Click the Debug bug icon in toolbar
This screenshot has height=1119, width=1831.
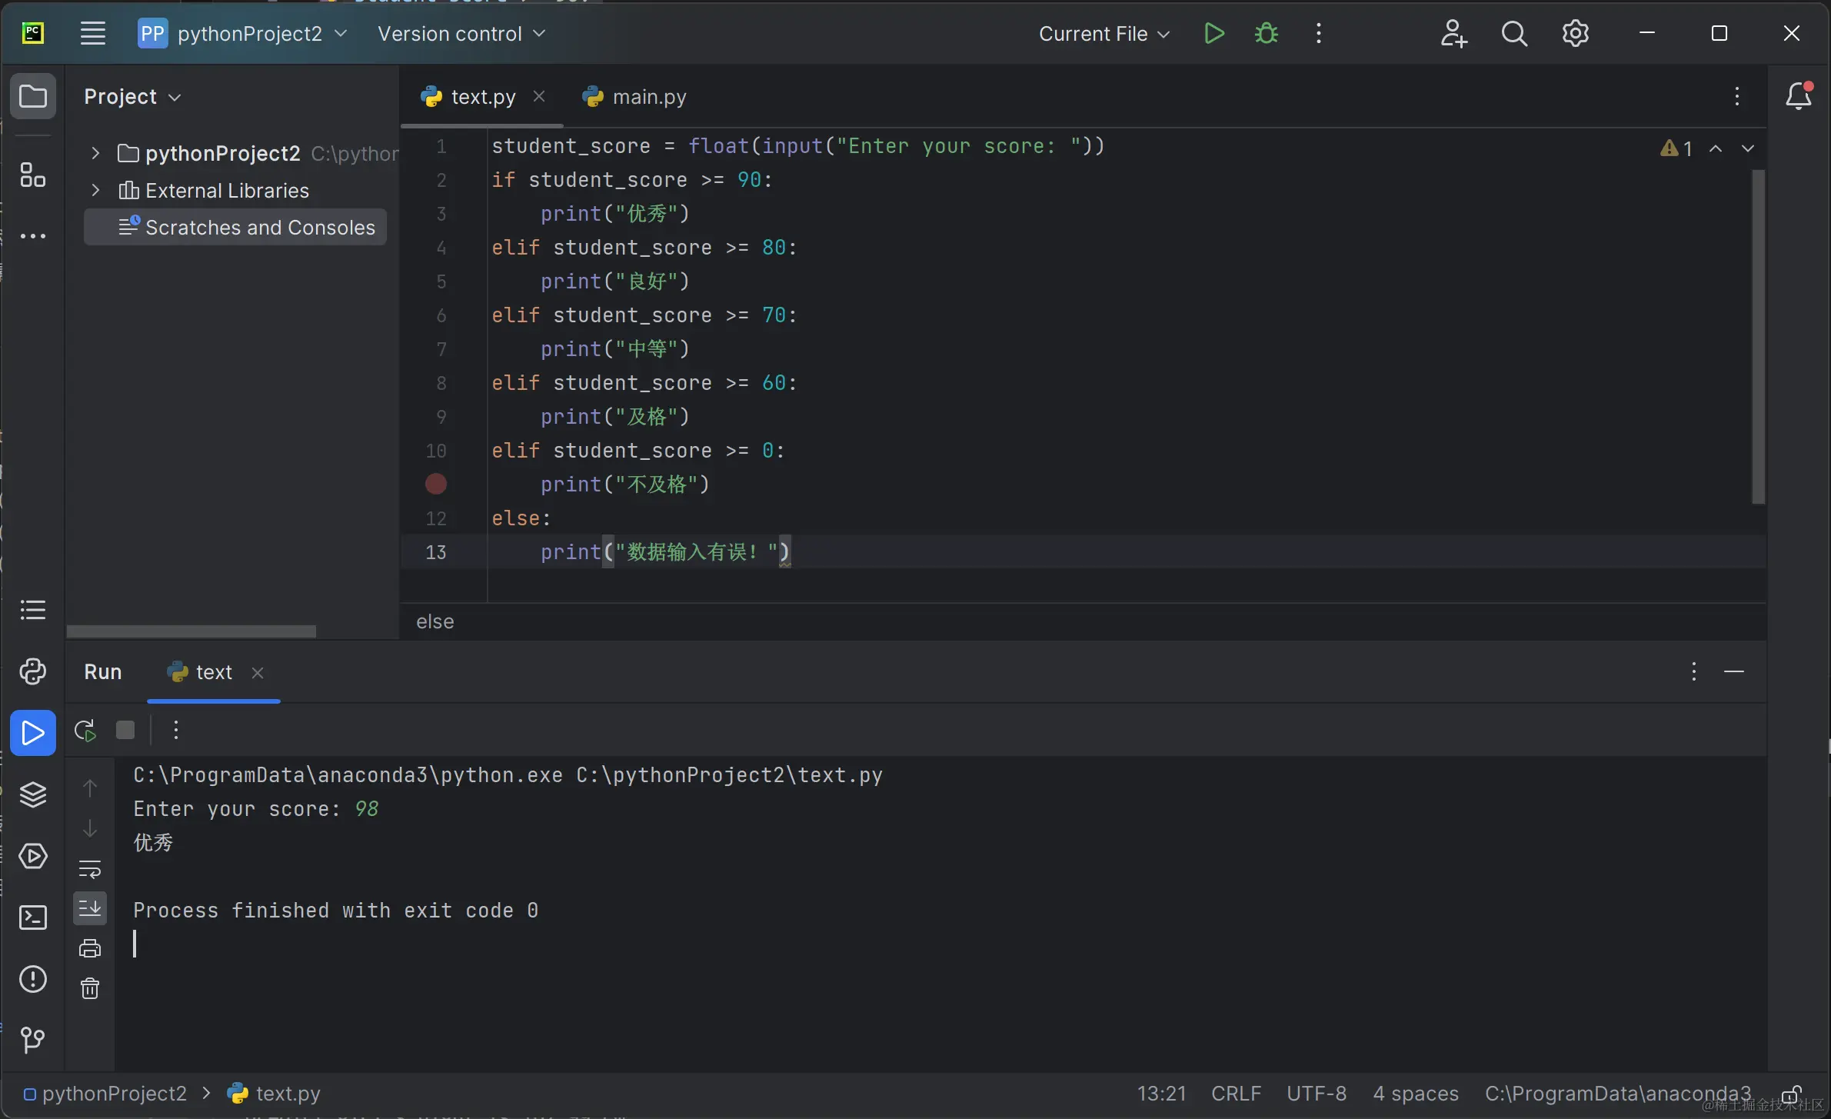pos(1266,34)
